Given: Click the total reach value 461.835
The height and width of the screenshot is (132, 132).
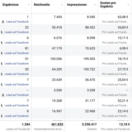Looking at the screenshot, I should [57, 124].
